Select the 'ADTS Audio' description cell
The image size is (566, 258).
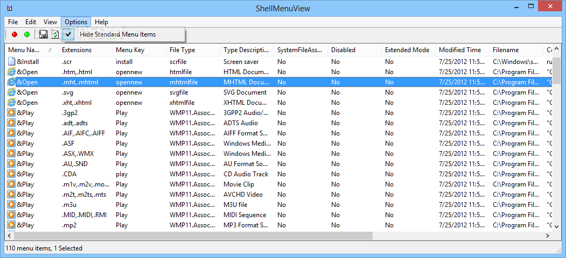click(241, 123)
